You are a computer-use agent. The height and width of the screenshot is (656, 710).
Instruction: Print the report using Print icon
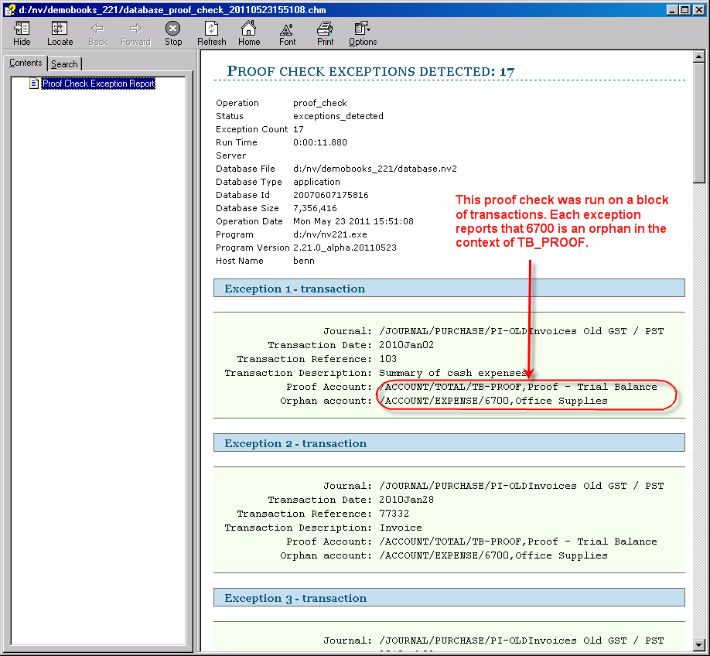point(325,32)
